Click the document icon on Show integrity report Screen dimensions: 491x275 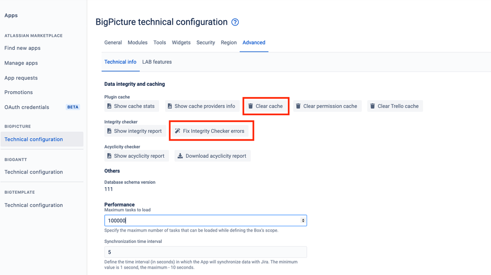coord(109,131)
